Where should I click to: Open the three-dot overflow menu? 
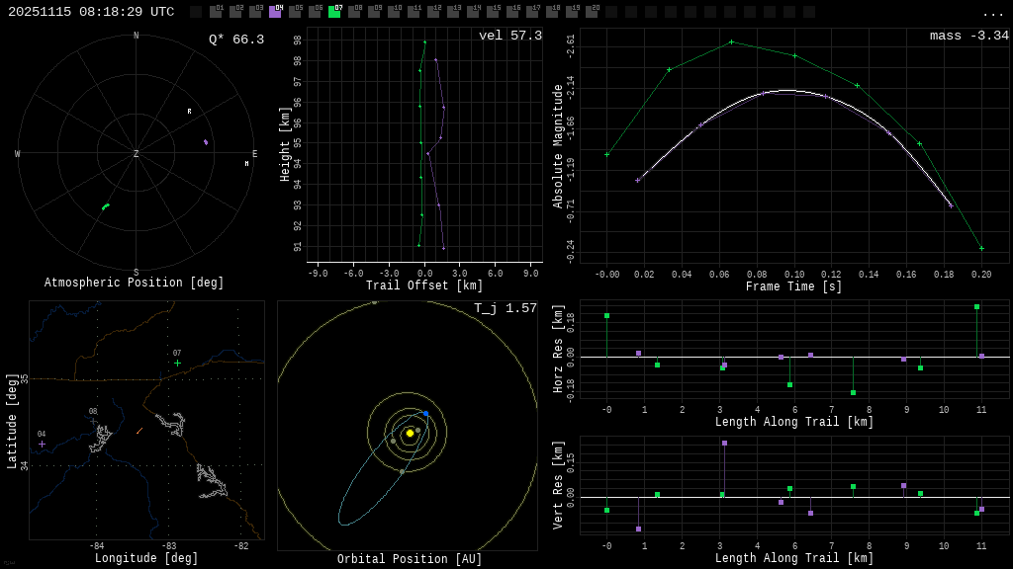(992, 13)
